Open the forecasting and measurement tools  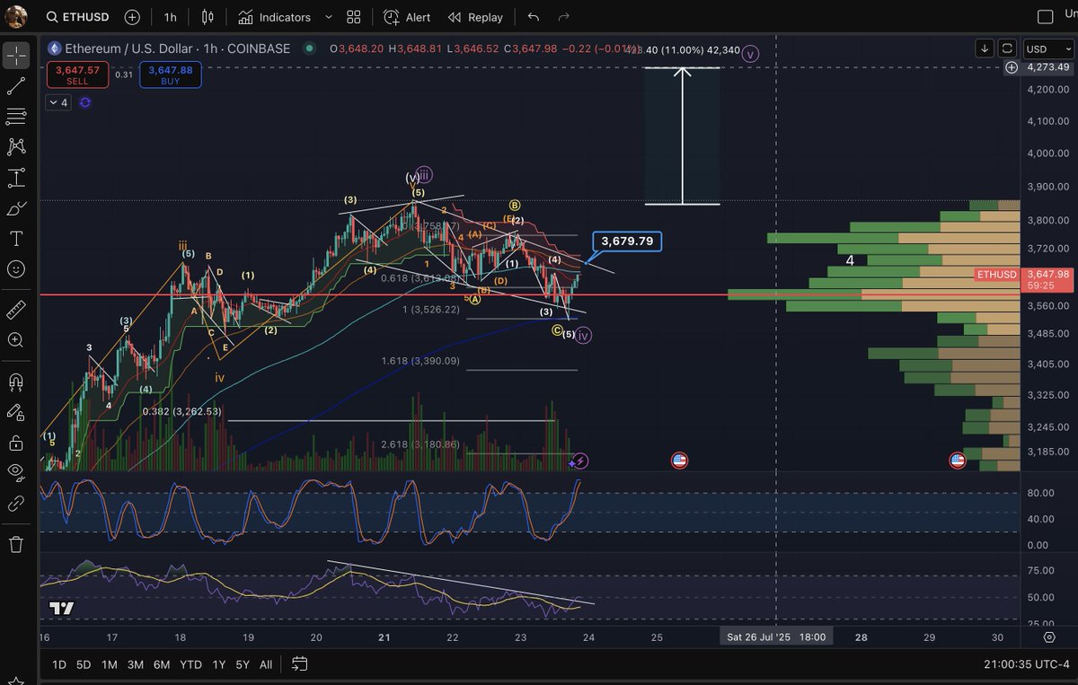[16, 178]
